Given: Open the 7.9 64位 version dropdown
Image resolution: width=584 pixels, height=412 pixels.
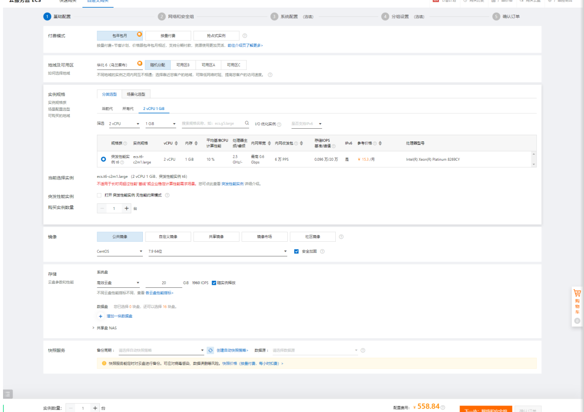Looking at the screenshot, I should (217, 251).
